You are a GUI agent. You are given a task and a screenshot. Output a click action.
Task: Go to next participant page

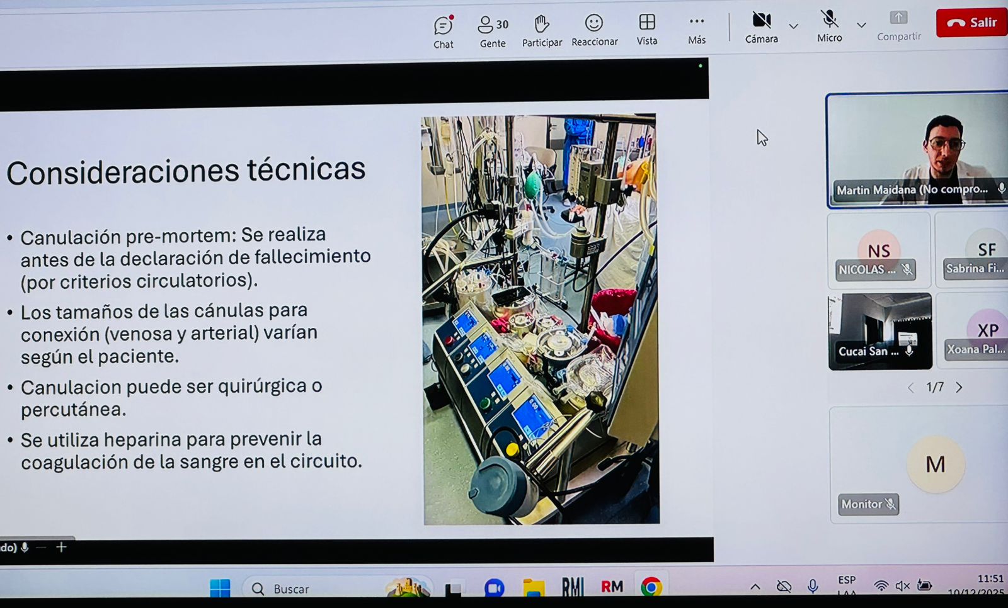[x=959, y=388]
